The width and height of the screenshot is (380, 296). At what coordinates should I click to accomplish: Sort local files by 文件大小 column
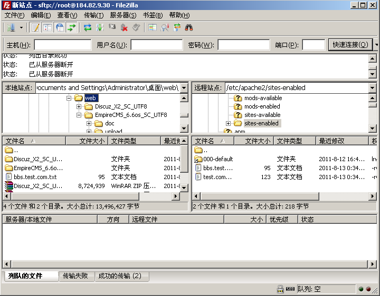pos(87,141)
